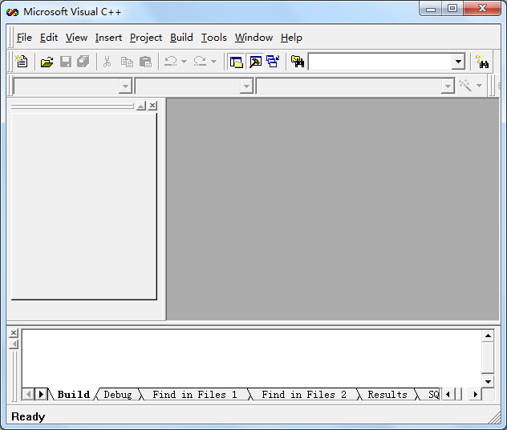
Task: Toggle the Workspace window button
Action: pyautogui.click(x=237, y=62)
